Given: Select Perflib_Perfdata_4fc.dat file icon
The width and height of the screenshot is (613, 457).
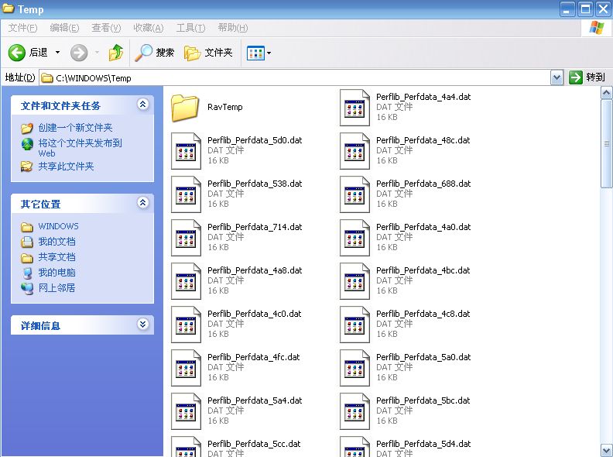Looking at the screenshot, I should (186, 368).
